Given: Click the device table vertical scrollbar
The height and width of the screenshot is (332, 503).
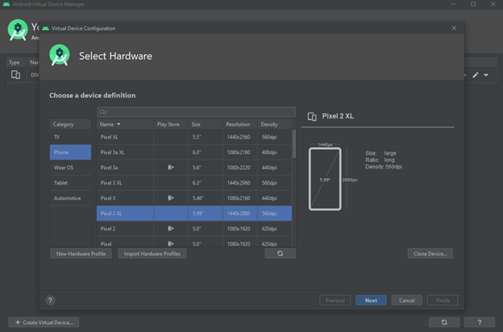Looking at the screenshot, I should coord(294,143).
